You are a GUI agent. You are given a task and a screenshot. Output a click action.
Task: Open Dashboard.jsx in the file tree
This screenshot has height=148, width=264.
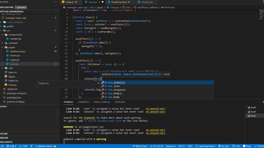coord(17,51)
